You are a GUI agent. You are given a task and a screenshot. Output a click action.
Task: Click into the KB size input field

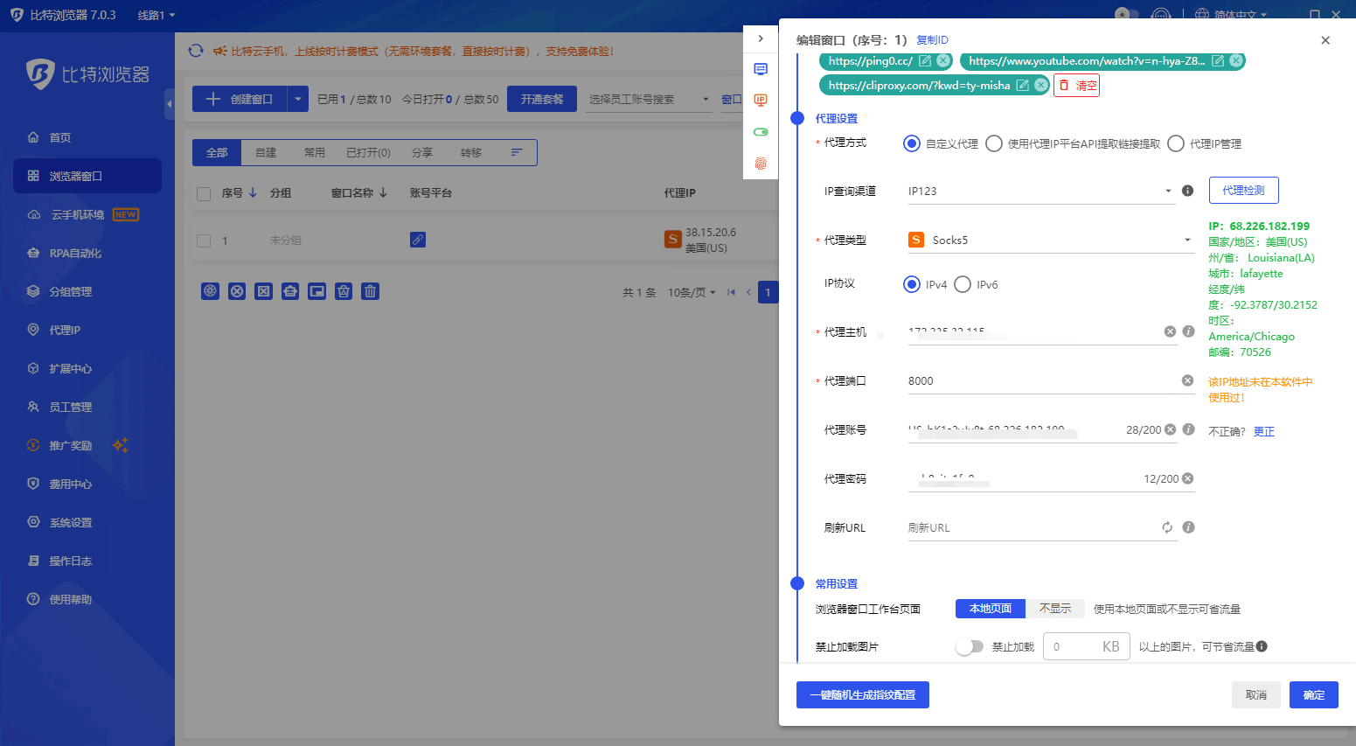[x=1086, y=646]
